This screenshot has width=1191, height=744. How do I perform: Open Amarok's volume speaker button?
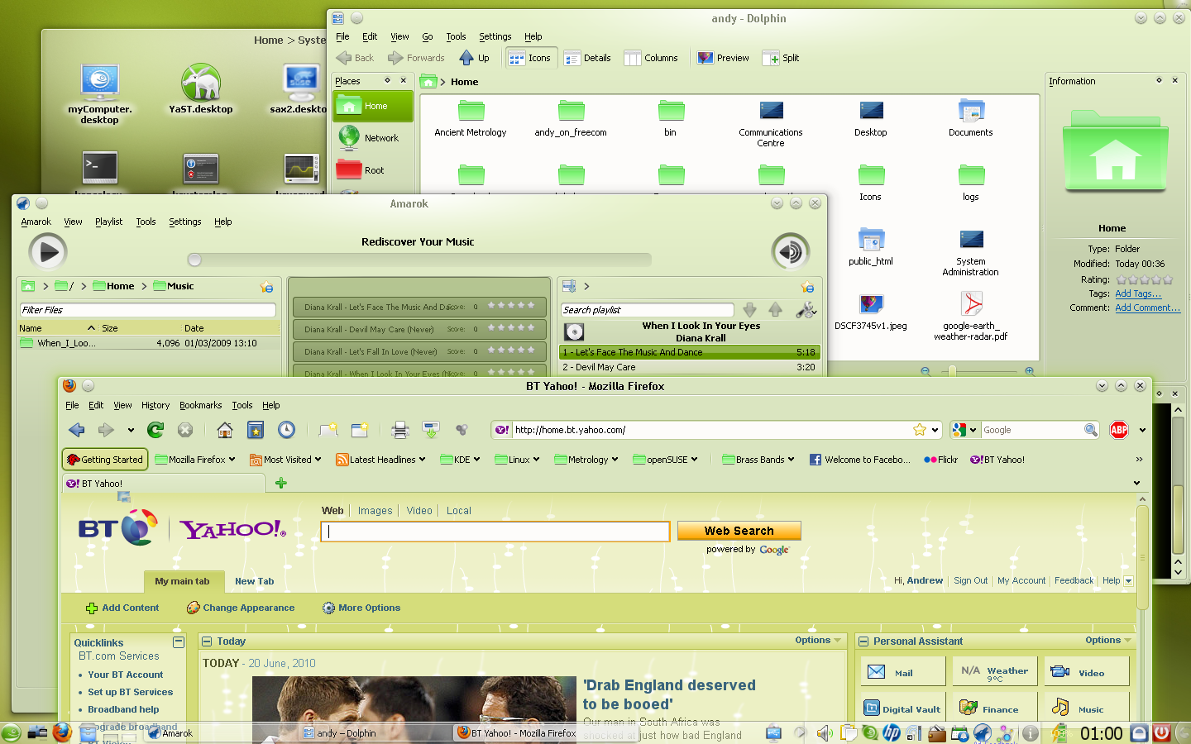[791, 252]
